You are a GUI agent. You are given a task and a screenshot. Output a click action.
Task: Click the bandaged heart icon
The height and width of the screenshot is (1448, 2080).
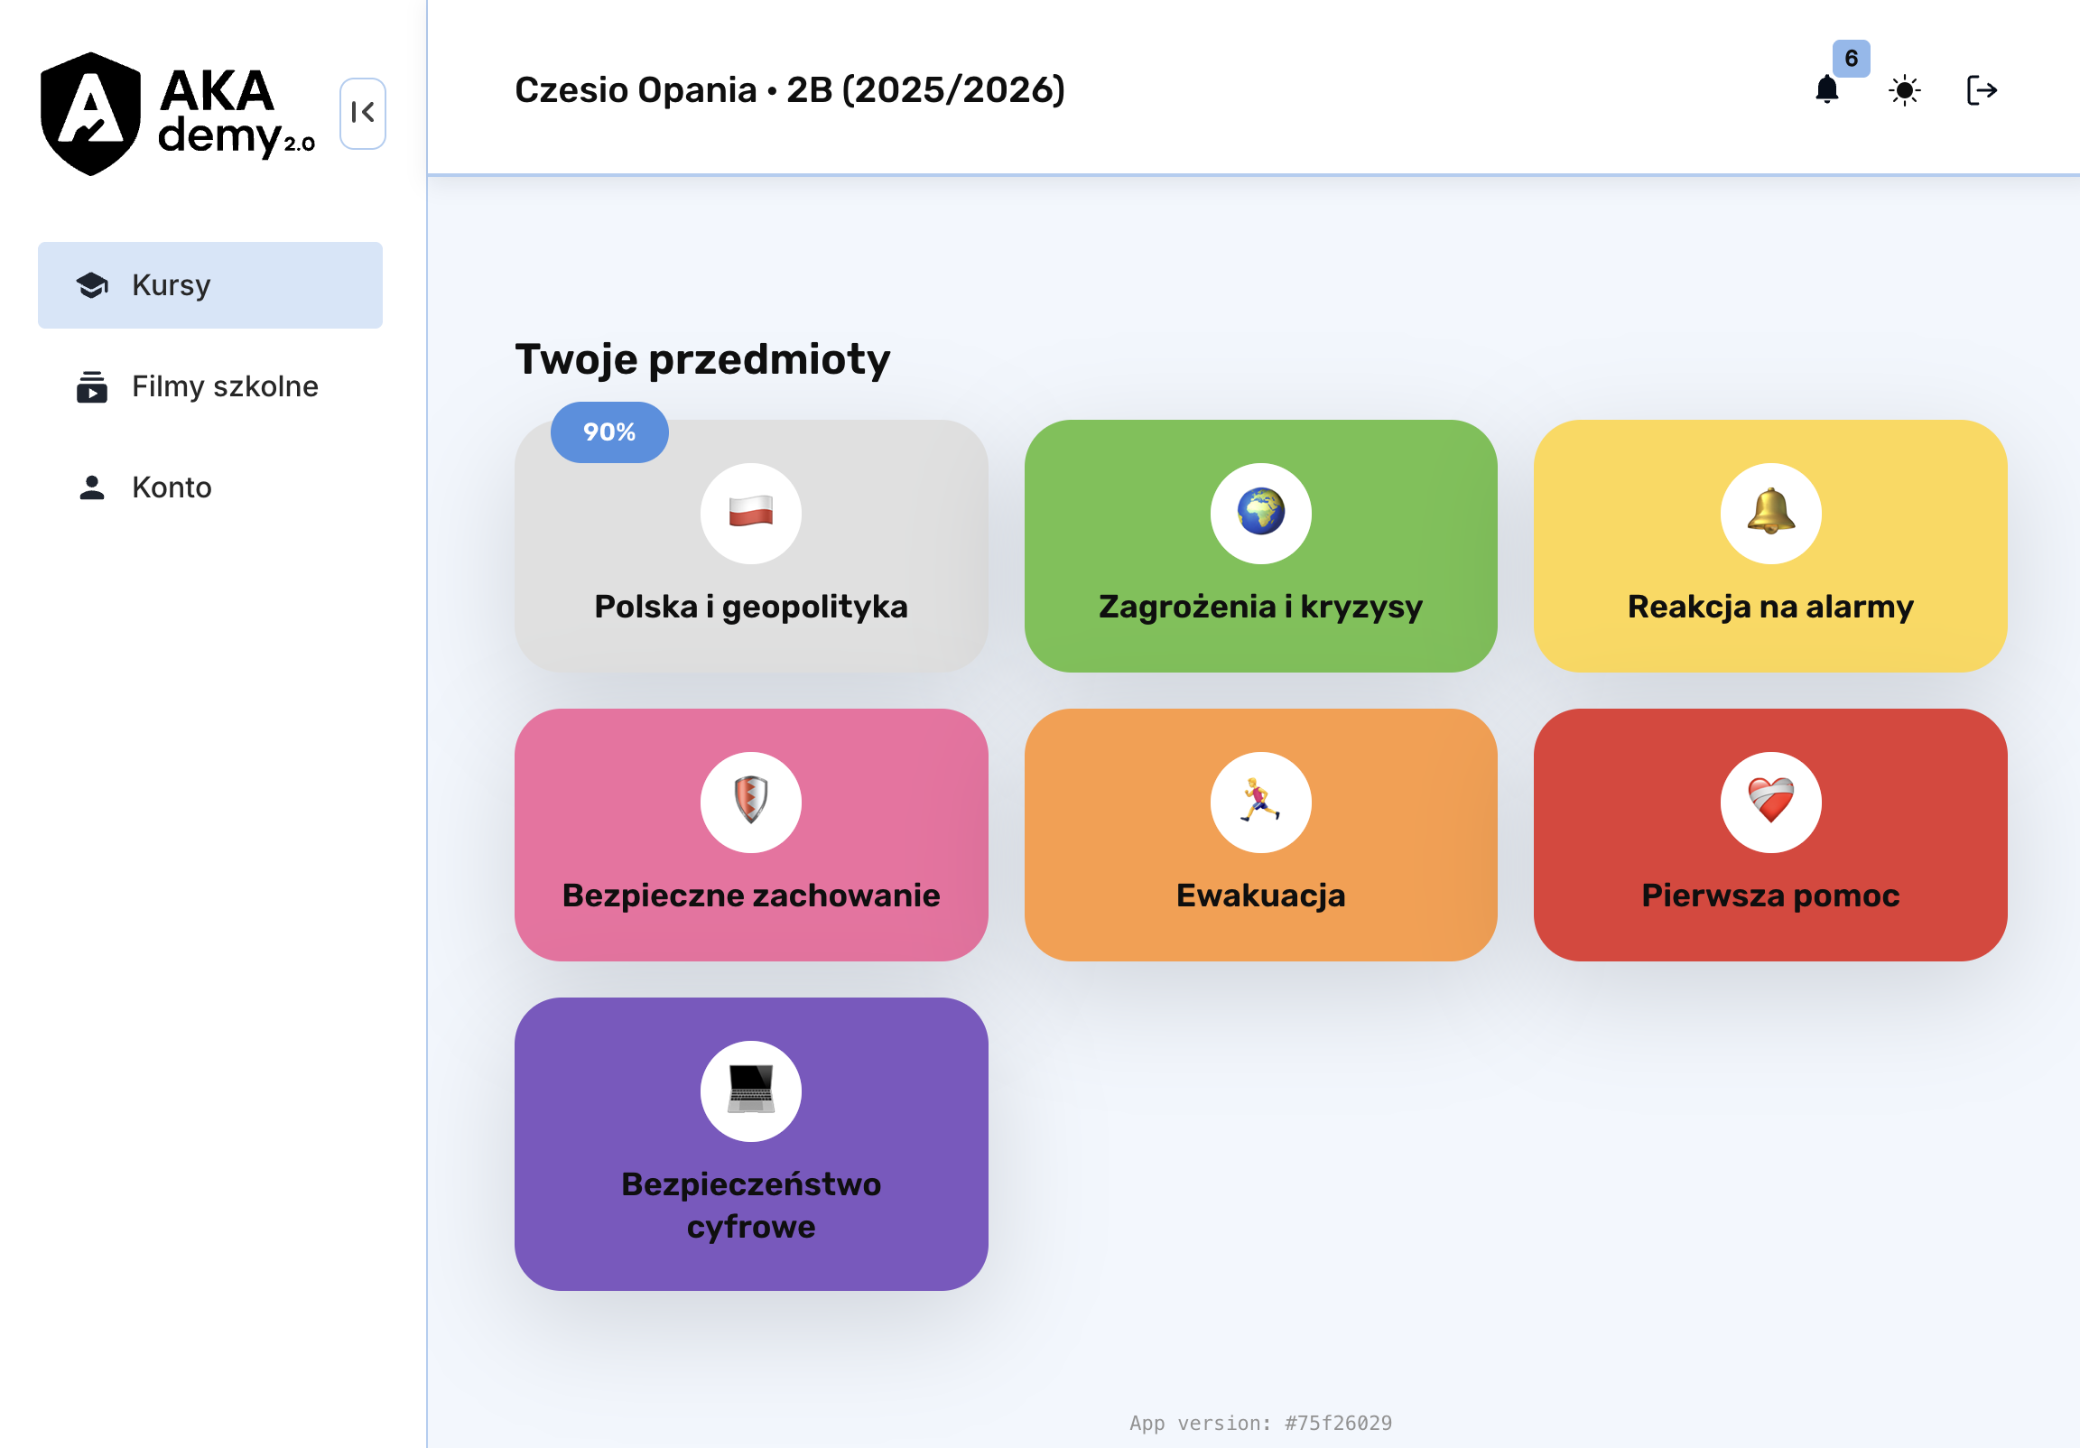coord(1770,802)
